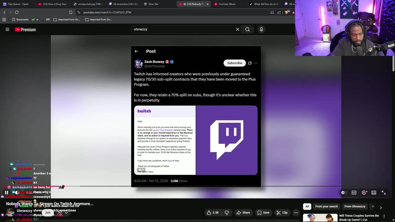Open site settings icon left of URL
Viewport: 395px width, 222px height.
(x=79, y=12)
